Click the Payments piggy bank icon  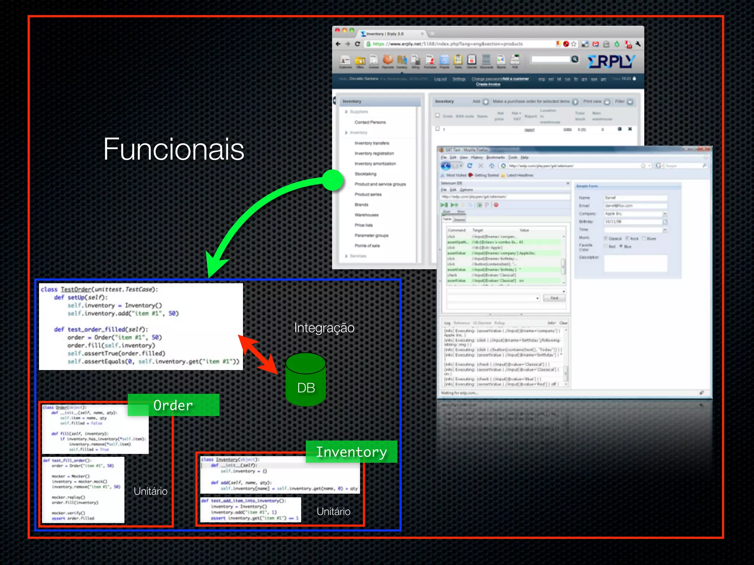(388, 60)
